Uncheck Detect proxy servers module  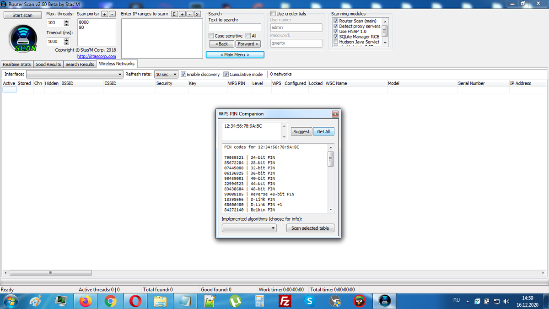click(x=336, y=26)
